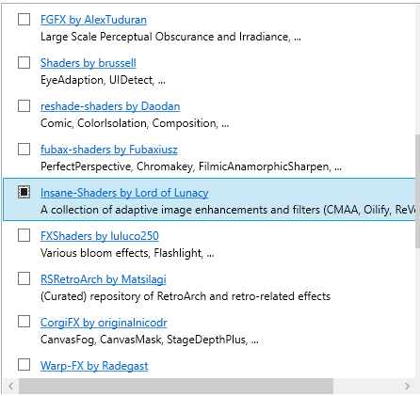Click the horizontal scrollbar right arrow
The height and width of the screenshot is (396, 420).
[x=408, y=386]
